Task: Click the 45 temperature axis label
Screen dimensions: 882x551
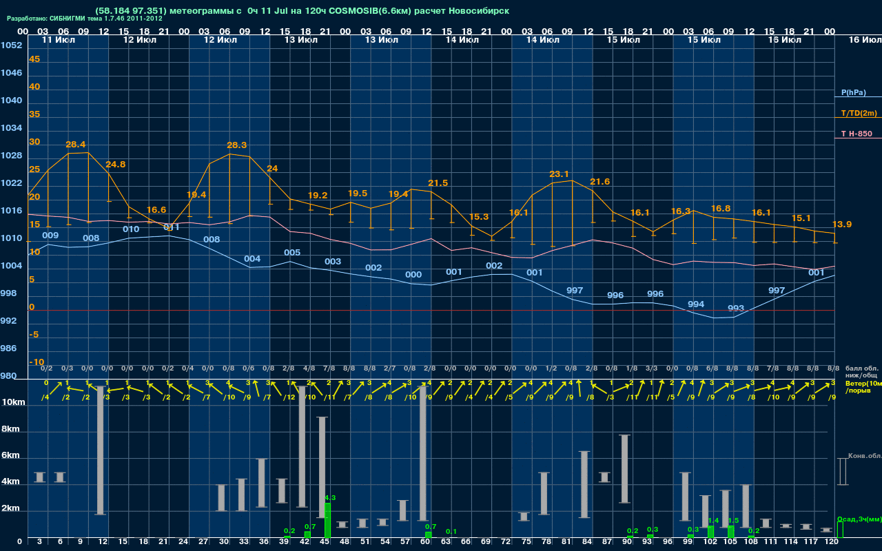Action: 34,59
